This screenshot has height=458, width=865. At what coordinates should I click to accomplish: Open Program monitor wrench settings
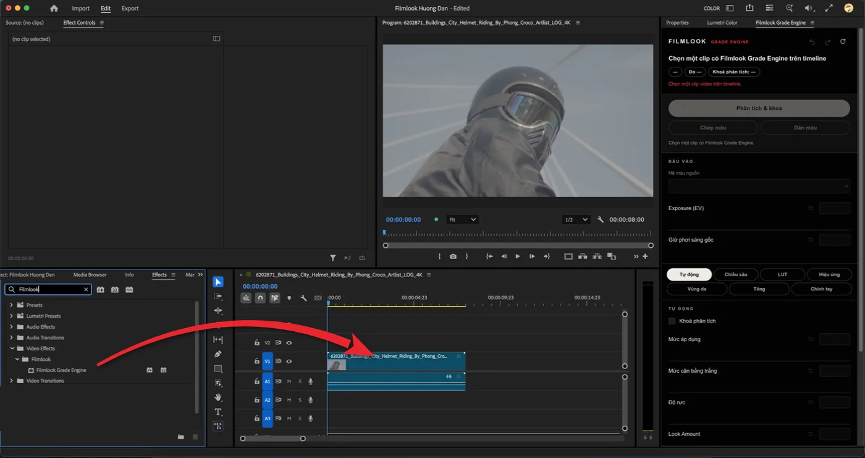click(x=601, y=219)
